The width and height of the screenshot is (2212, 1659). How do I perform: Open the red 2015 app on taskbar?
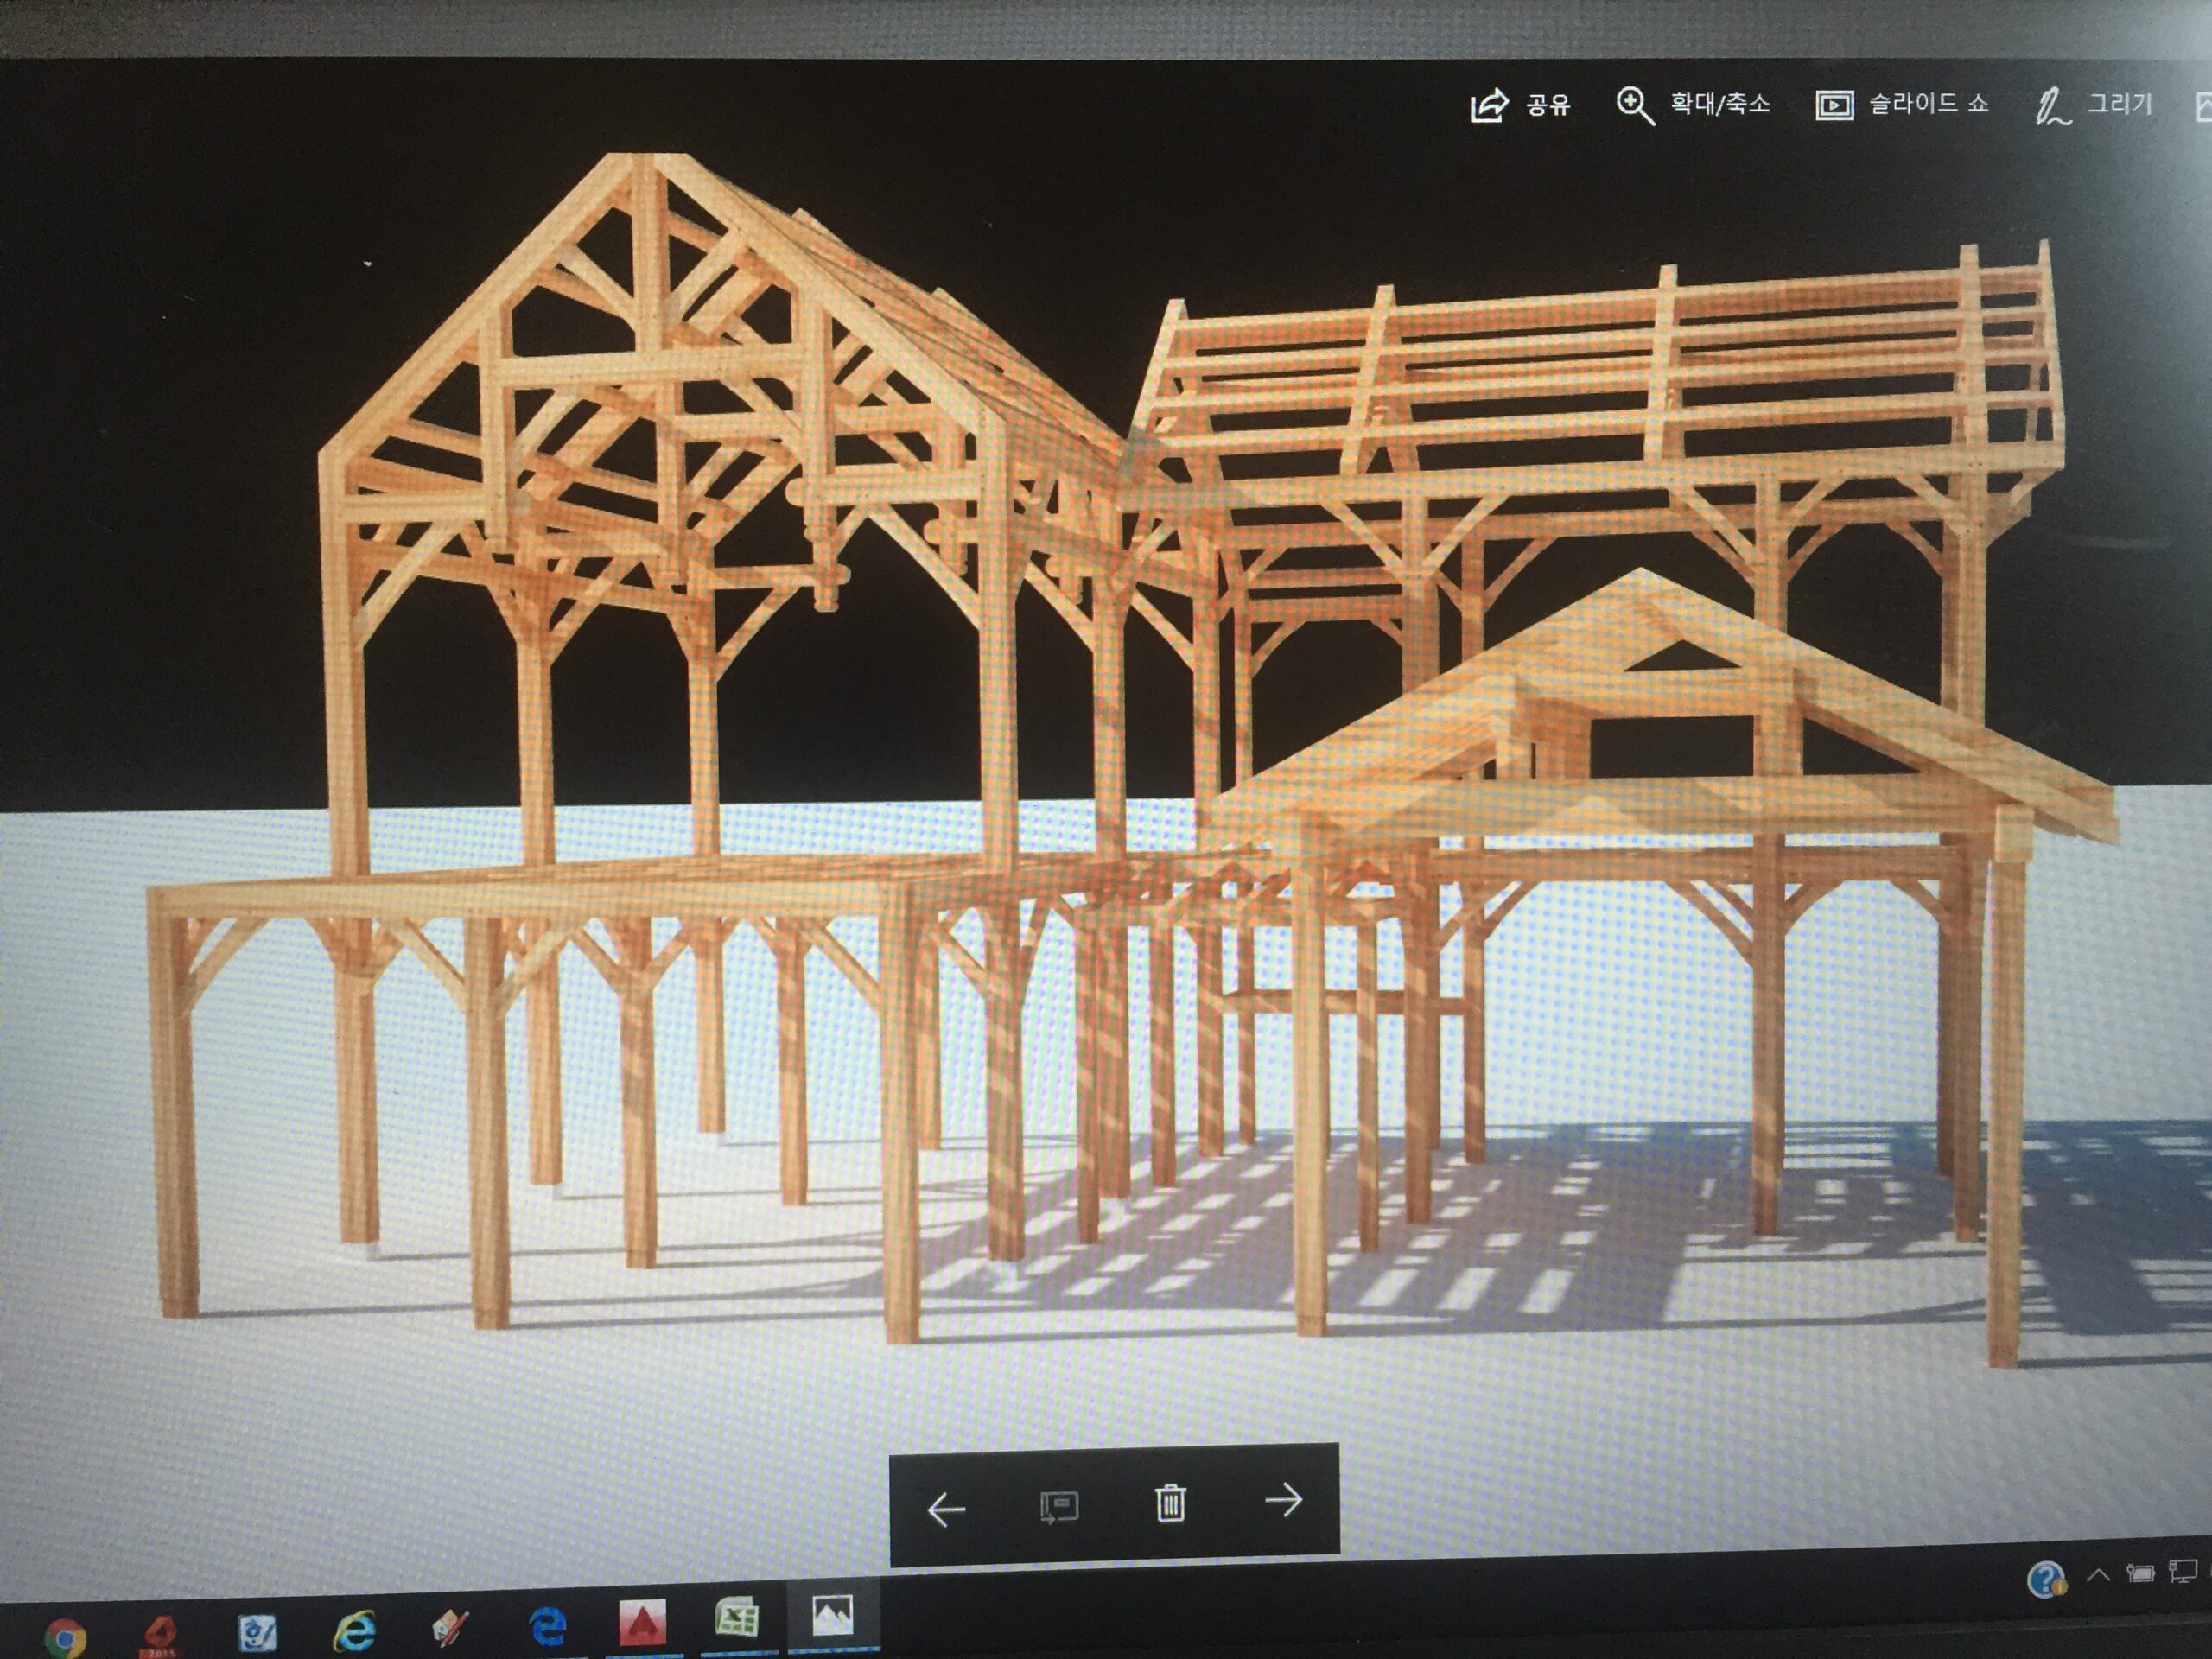point(161,1636)
